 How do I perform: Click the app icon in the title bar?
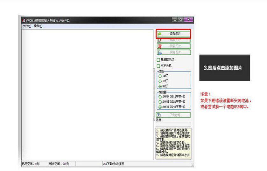pos(24,21)
